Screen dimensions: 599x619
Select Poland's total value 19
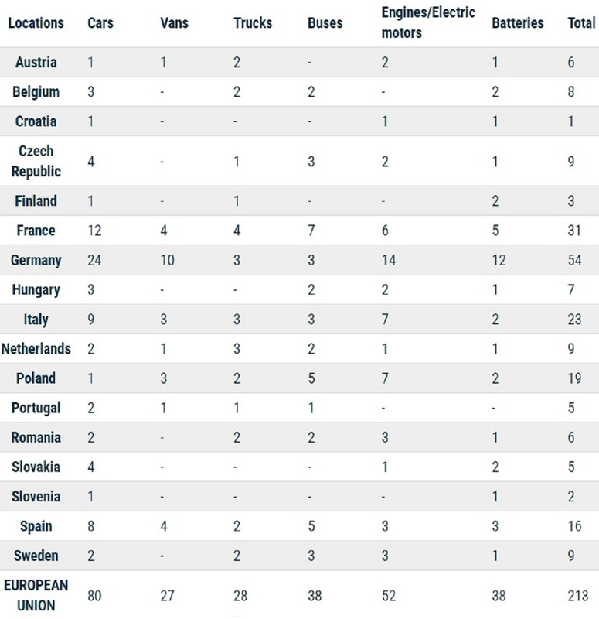point(574,378)
